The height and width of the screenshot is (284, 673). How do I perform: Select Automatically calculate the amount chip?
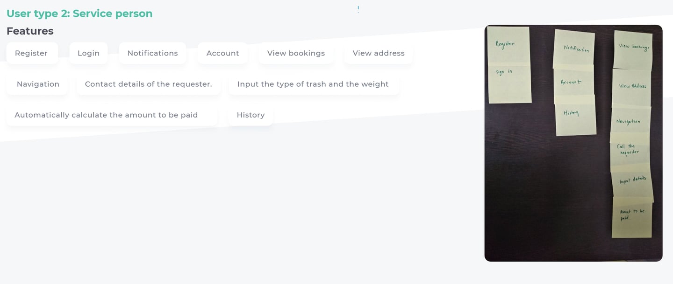[106, 115]
